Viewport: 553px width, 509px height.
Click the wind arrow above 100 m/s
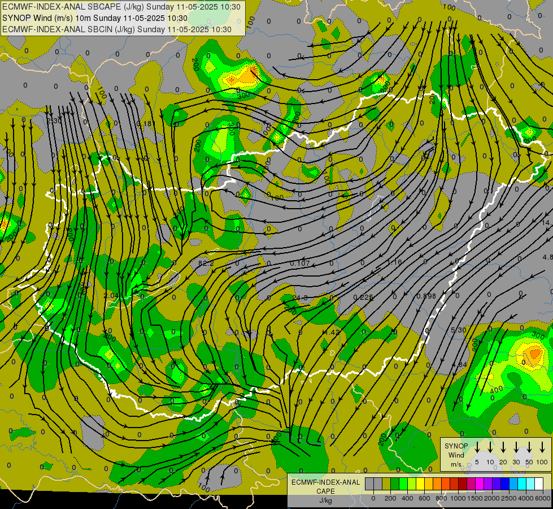[x=542, y=447]
